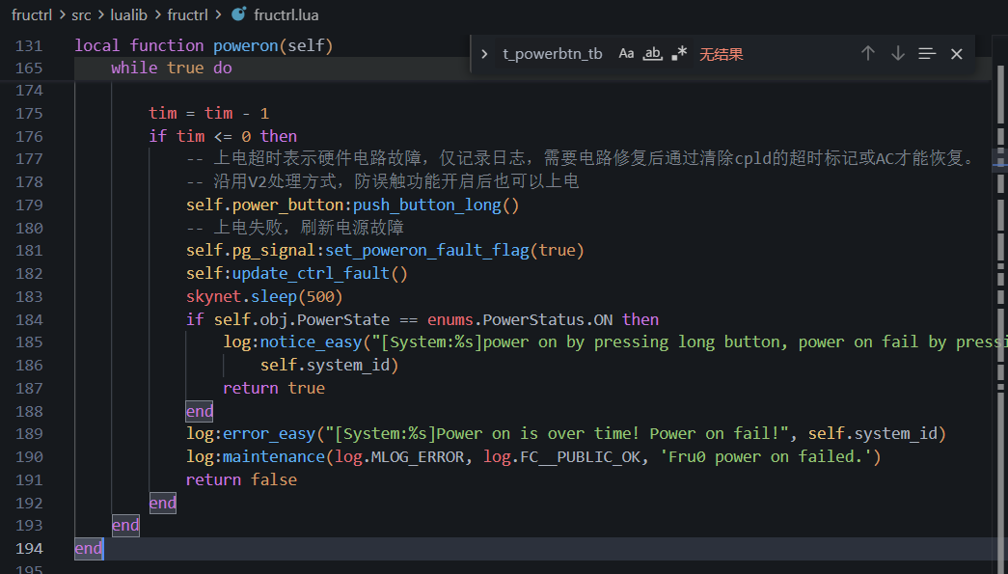The width and height of the screenshot is (1008, 574).
Task: Toggle Match Case in the find widget
Action: coord(626,54)
